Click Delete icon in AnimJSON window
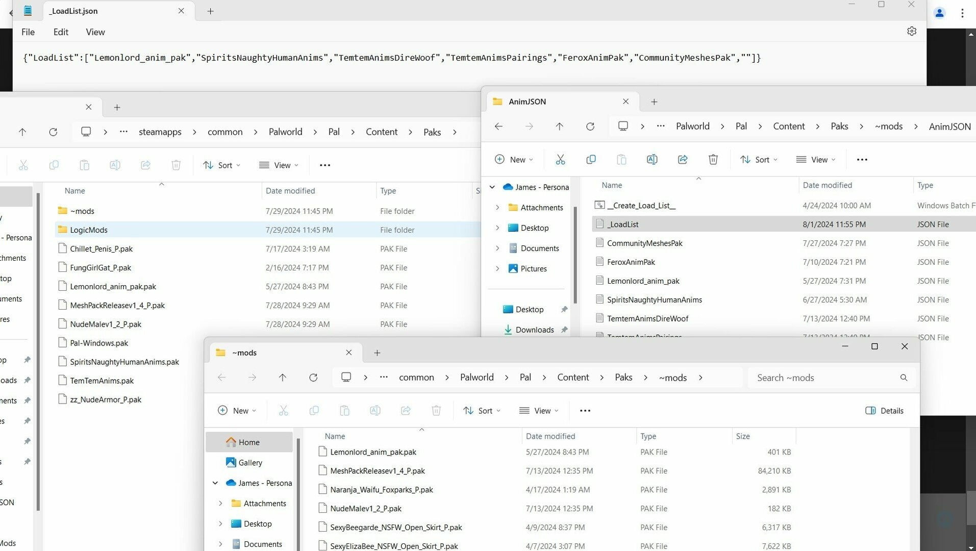Image resolution: width=976 pixels, height=551 pixels. [713, 160]
